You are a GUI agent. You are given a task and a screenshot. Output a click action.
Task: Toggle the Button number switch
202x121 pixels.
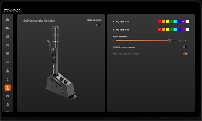98,25
